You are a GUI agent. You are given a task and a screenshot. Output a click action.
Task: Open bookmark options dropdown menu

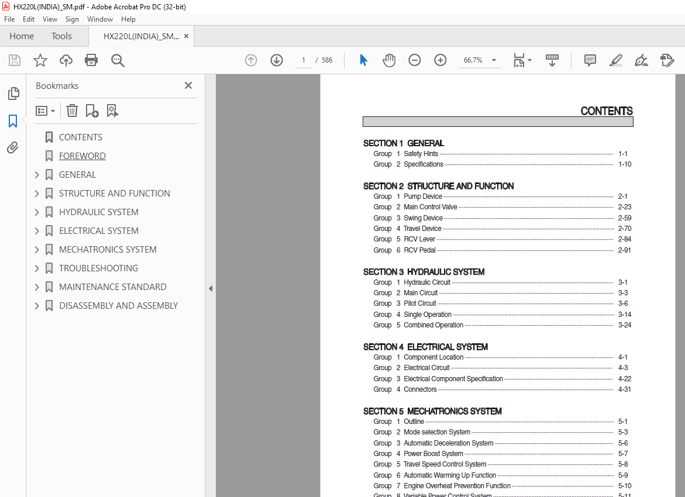45,111
